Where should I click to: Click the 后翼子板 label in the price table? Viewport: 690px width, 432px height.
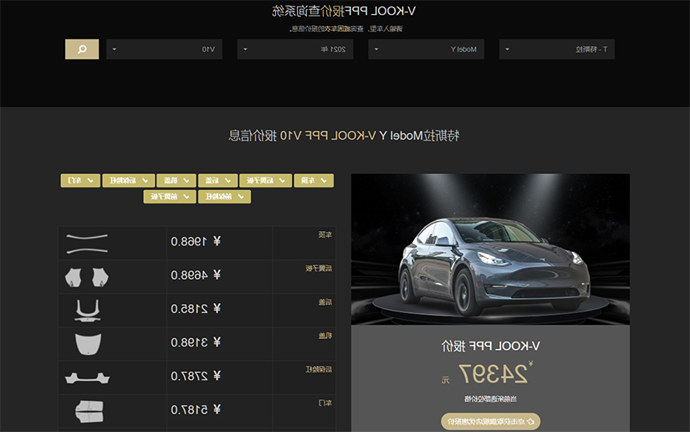(319, 268)
